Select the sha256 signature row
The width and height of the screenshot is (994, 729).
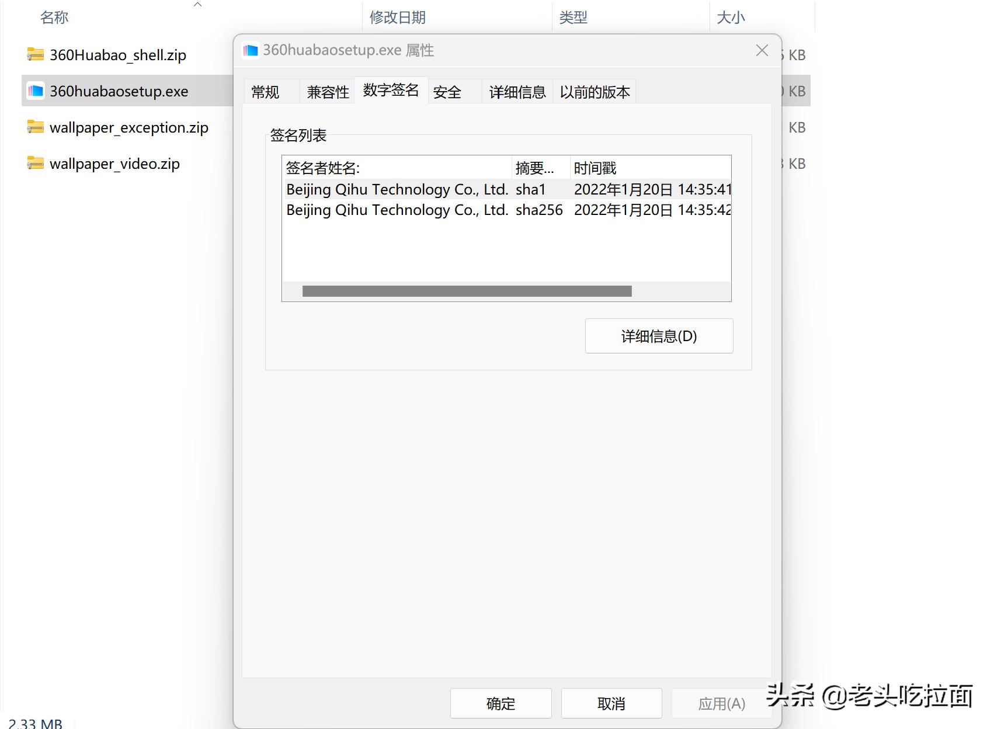point(506,210)
